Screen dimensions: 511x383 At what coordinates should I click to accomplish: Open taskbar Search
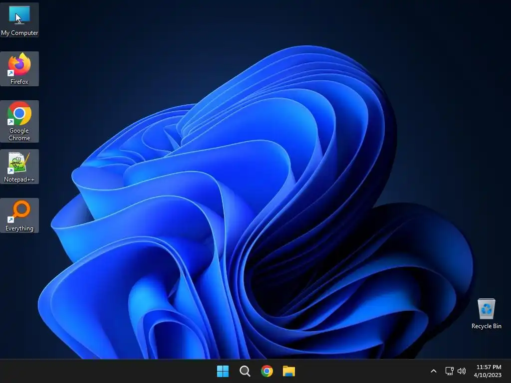[x=245, y=371]
